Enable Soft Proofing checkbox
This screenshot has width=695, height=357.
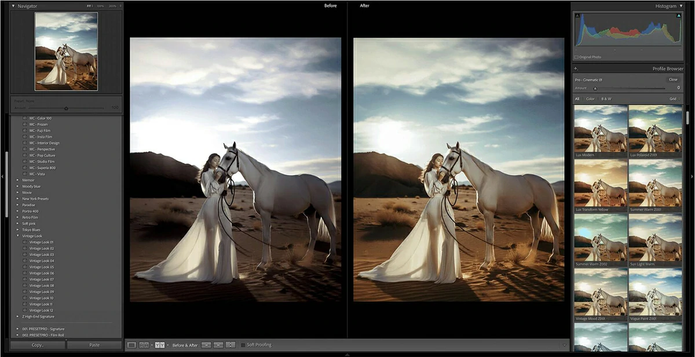tap(243, 345)
